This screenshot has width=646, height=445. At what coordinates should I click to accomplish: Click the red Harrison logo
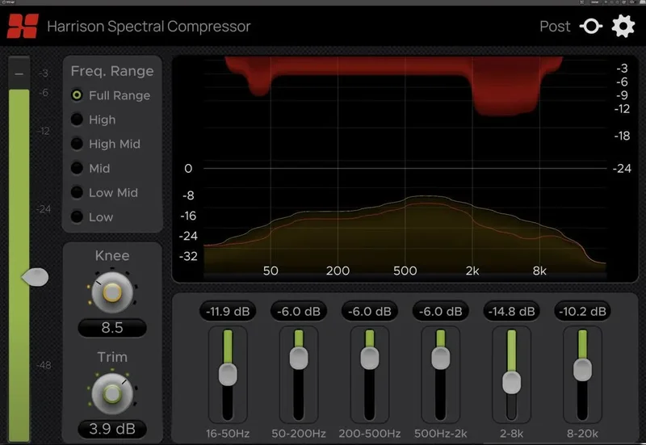[x=23, y=26]
